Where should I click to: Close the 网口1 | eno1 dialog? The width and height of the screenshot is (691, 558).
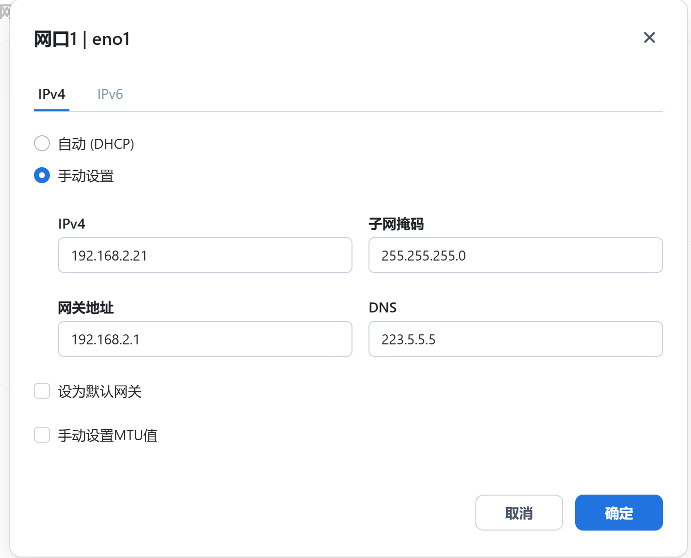649,37
